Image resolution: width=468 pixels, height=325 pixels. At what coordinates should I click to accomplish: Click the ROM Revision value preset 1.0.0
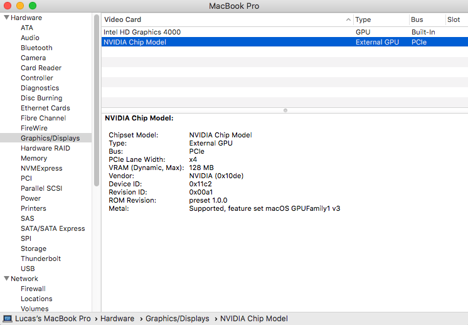208,200
